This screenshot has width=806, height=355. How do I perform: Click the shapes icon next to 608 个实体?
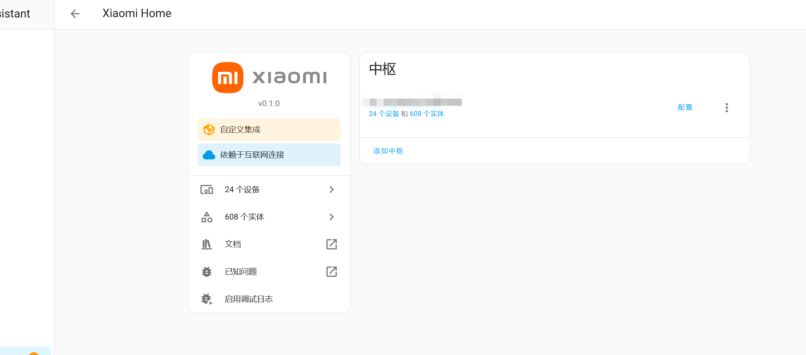pos(207,217)
